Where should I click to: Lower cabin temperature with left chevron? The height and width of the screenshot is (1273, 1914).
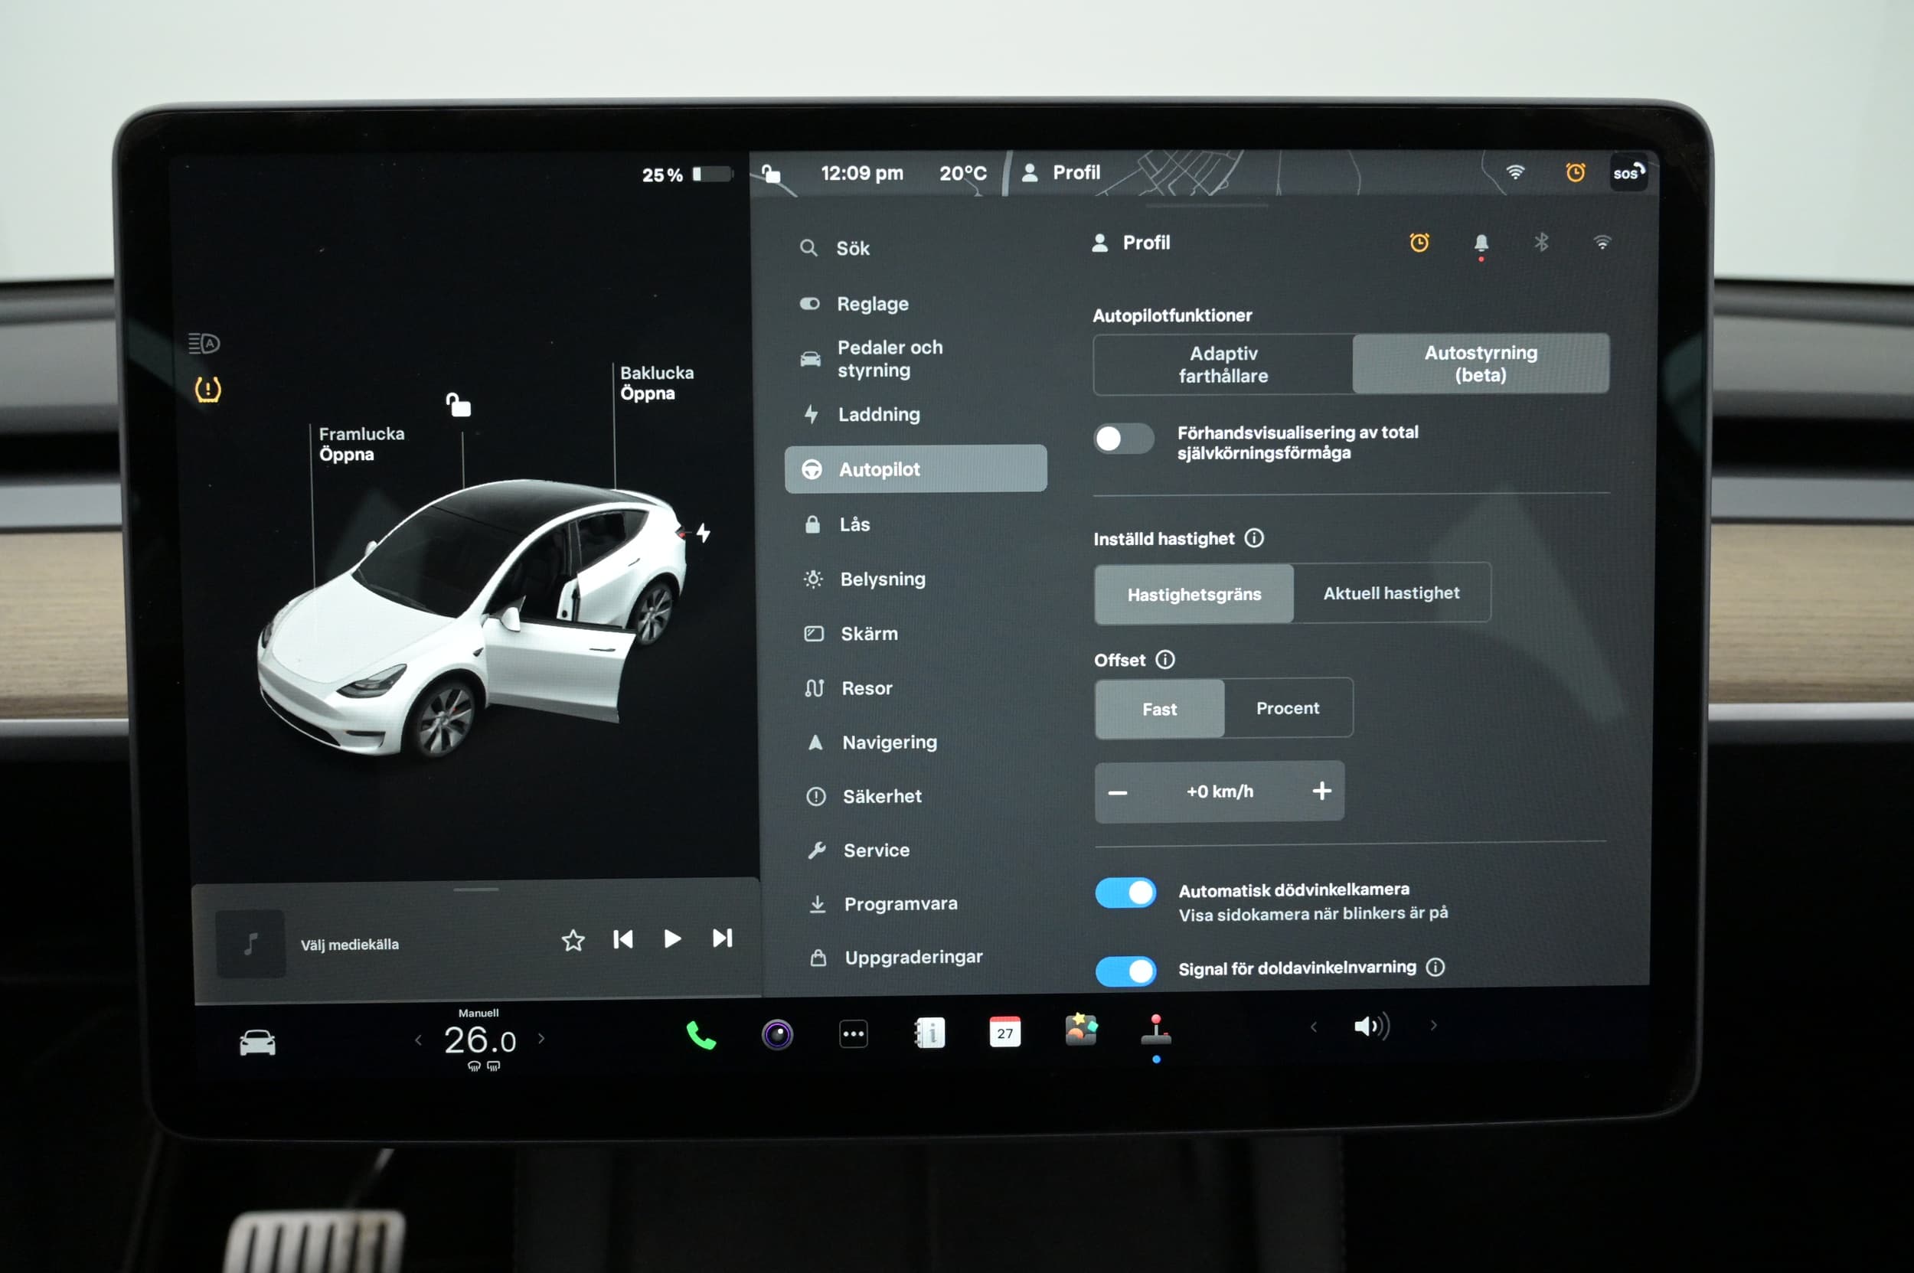(x=418, y=1040)
